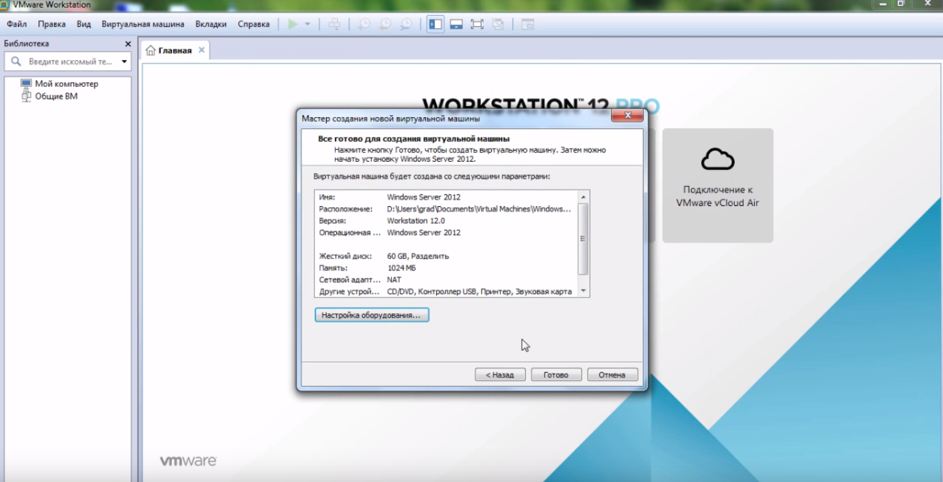
Task: Click the cloud icon on vCloud Air tile
Action: 718,159
